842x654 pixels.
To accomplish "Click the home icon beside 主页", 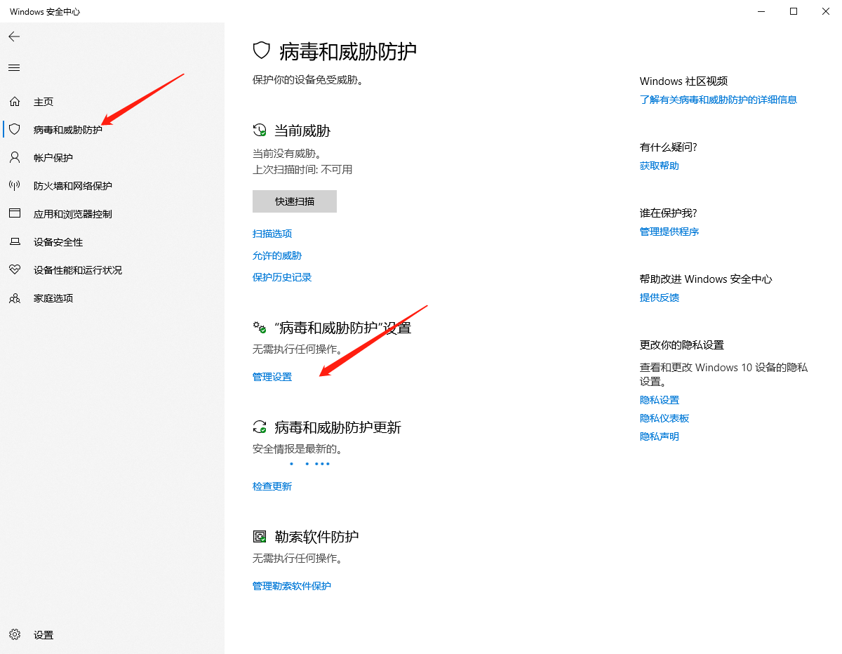I will [15, 102].
